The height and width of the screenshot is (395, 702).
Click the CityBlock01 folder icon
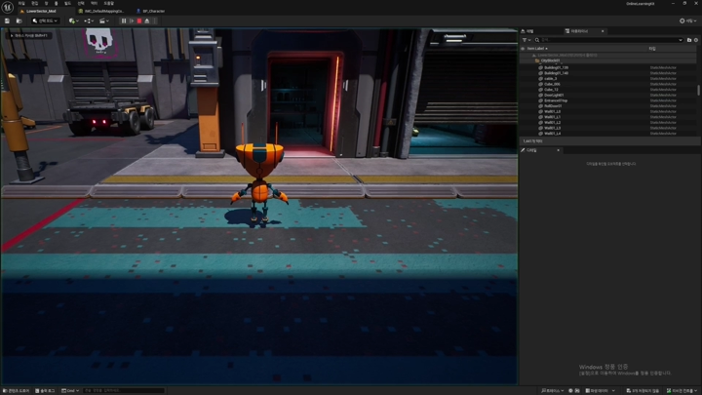pos(537,60)
